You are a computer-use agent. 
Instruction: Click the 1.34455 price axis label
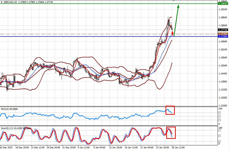223,74
